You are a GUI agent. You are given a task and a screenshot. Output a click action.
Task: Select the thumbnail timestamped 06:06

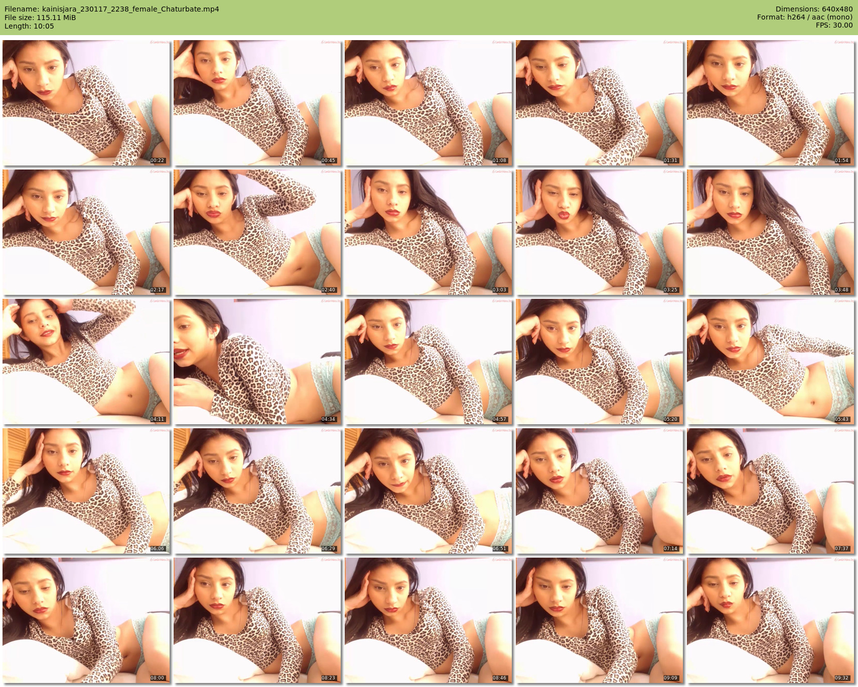[x=86, y=491]
